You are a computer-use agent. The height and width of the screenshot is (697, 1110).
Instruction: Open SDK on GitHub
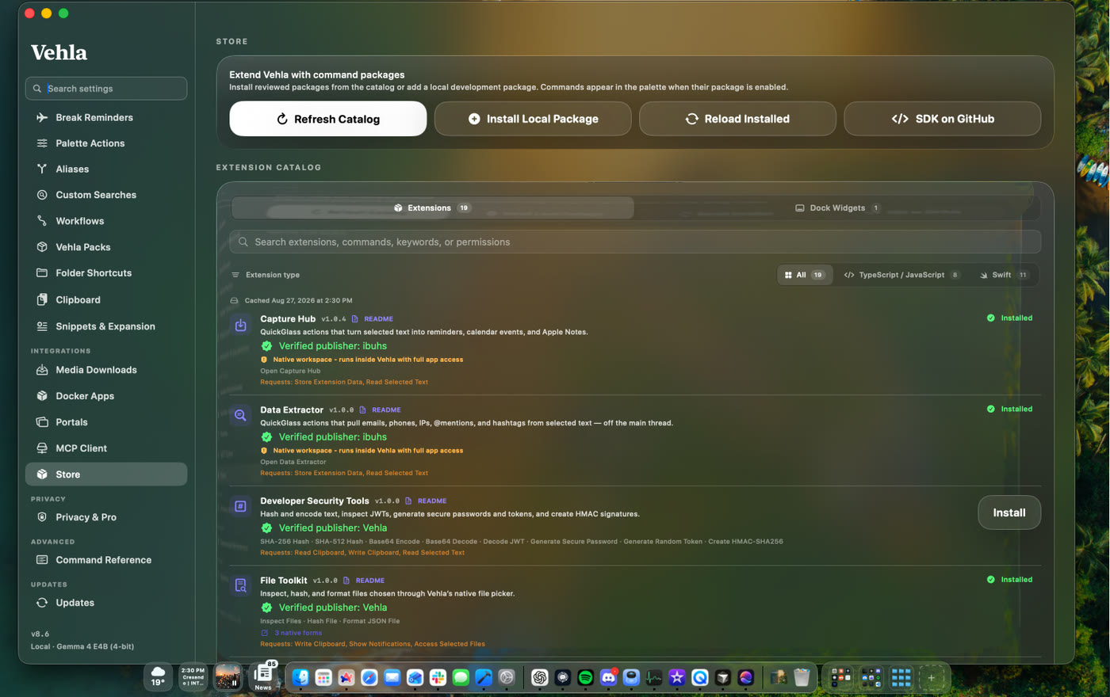point(943,119)
